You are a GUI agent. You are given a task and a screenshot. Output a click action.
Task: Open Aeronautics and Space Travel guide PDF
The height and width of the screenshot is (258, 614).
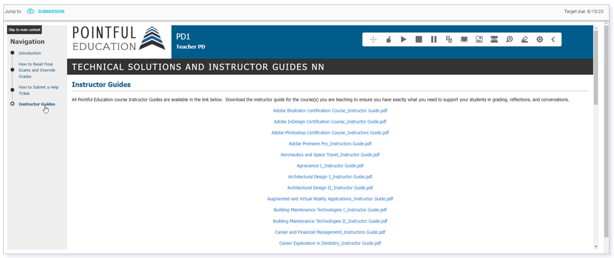pyautogui.click(x=330, y=155)
